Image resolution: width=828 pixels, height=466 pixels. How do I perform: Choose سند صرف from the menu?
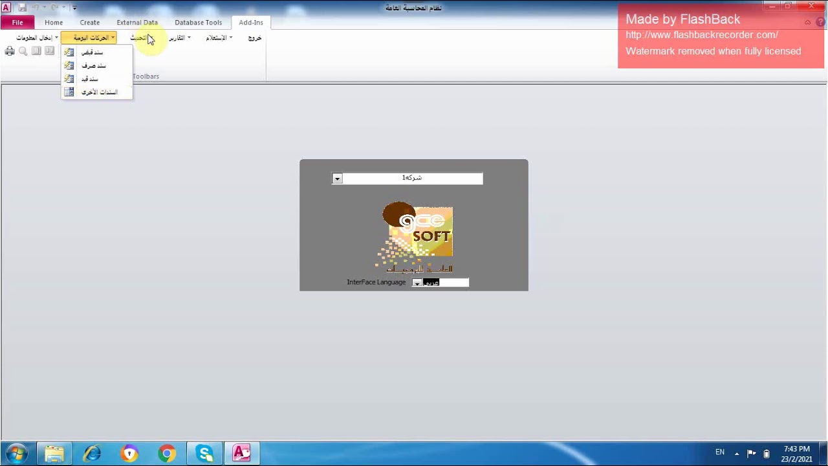tap(97, 65)
